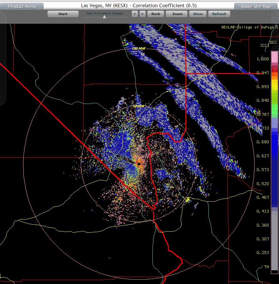Screen dimensions: 279x284
Task: Click the gray 0.360 color scale segment
Action: (x=274, y=225)
